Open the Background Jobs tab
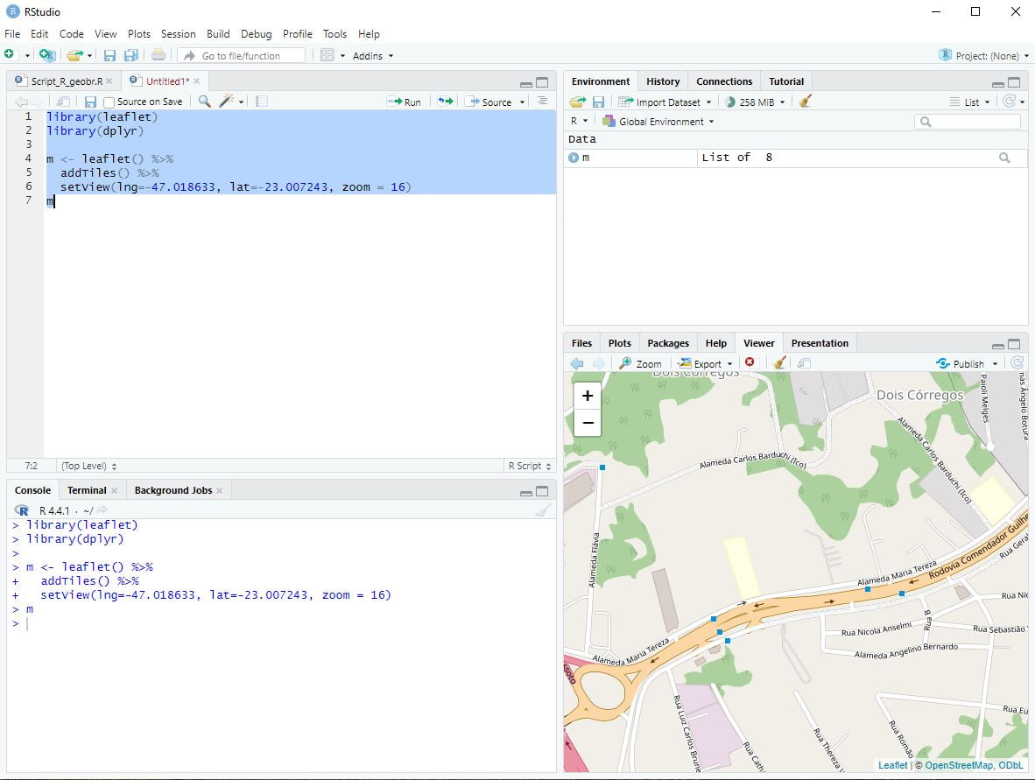The image size is (1035, 780). tap(173, 490)
